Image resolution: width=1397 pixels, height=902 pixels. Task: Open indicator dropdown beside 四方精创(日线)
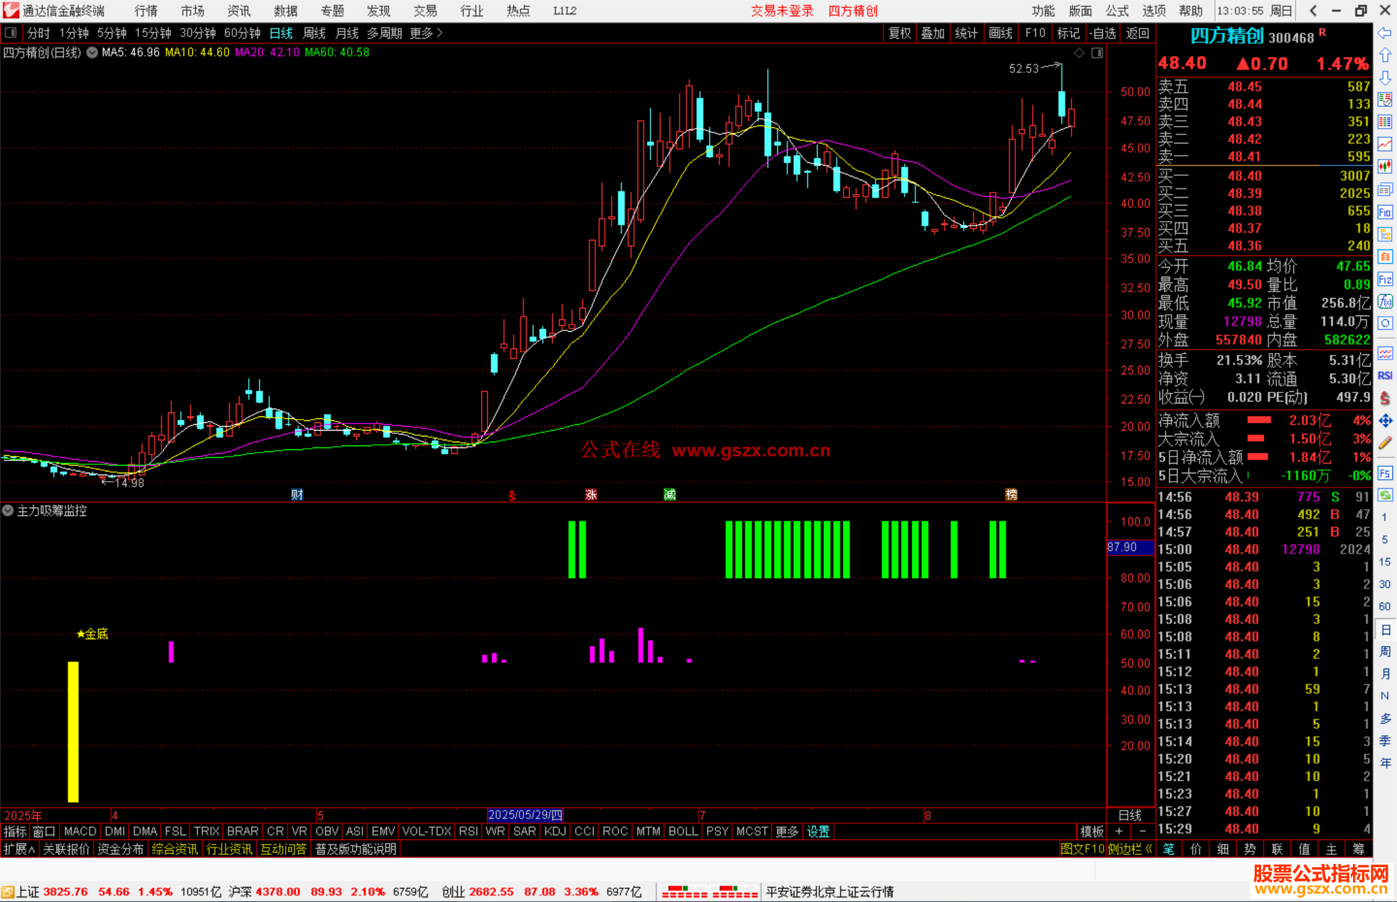click(92, 52)
